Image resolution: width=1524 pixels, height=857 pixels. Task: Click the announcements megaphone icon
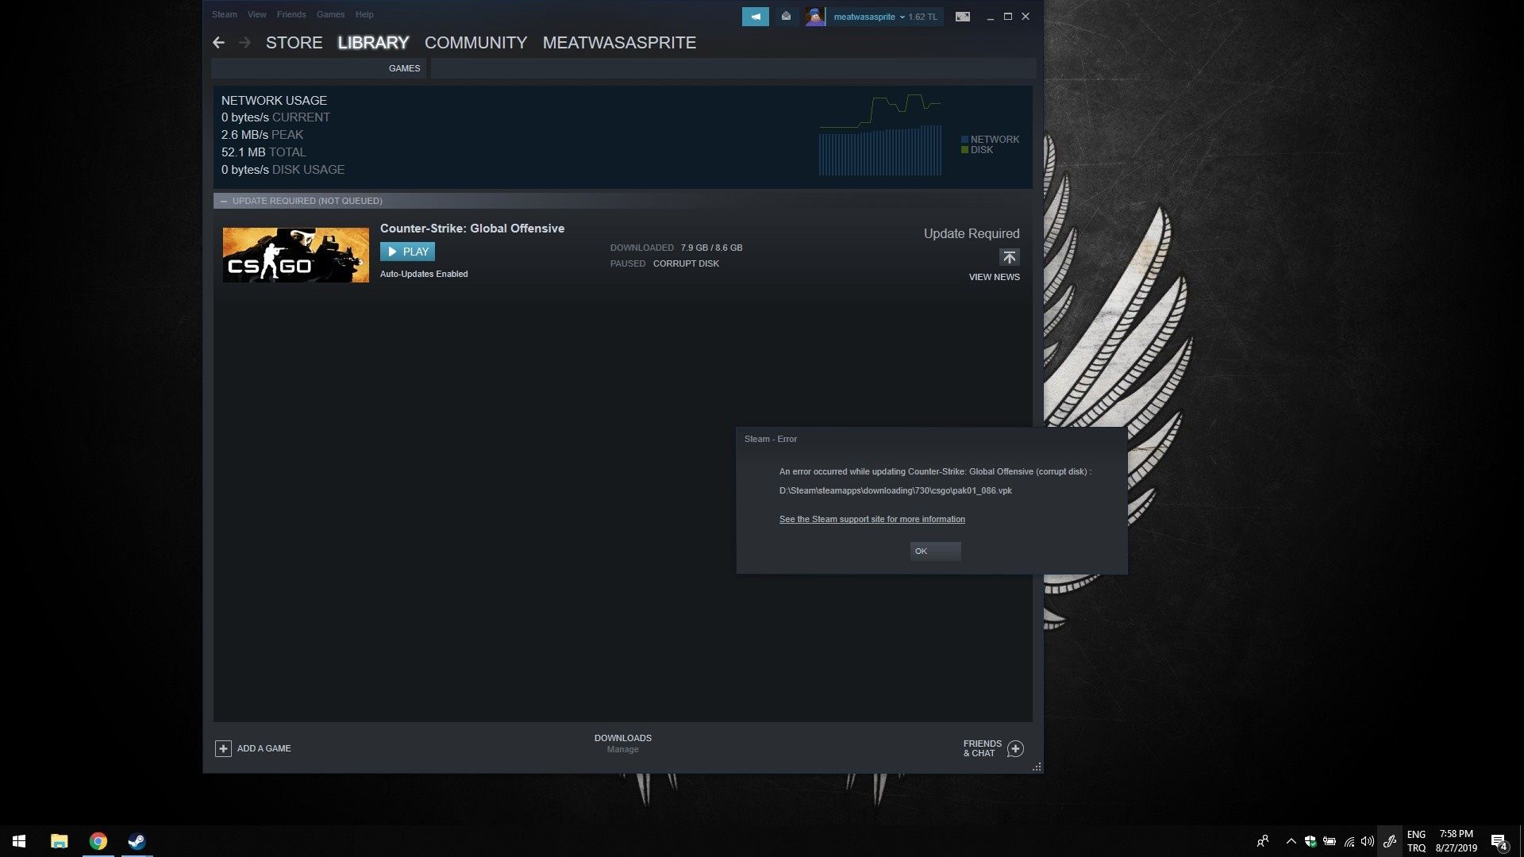755,17
